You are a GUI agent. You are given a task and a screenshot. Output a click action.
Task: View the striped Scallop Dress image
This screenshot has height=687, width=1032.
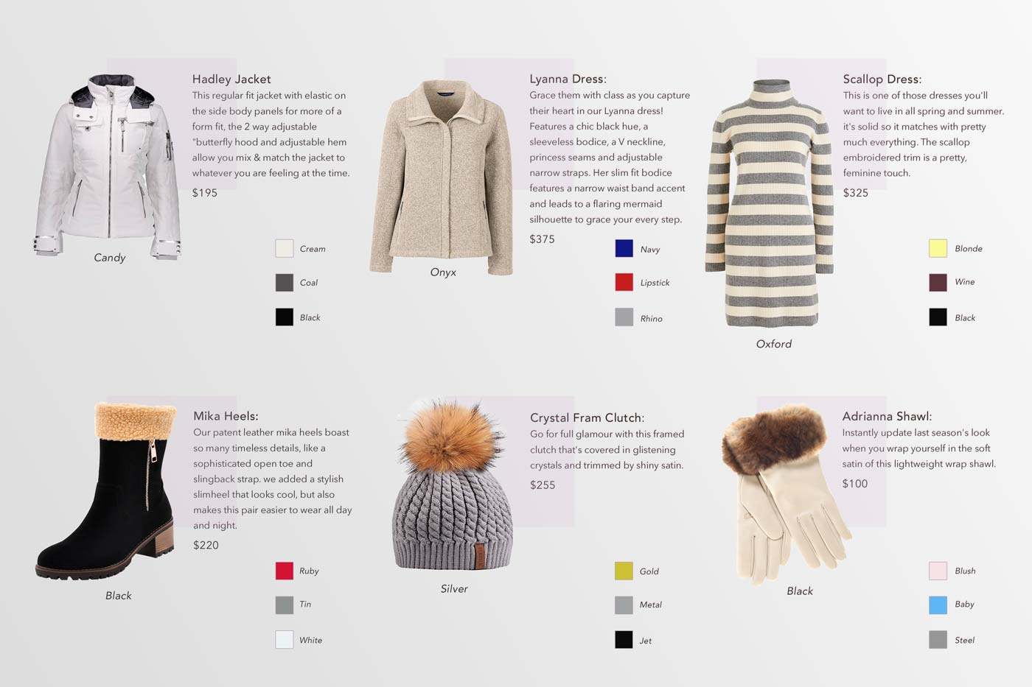(x=770, y=203)
